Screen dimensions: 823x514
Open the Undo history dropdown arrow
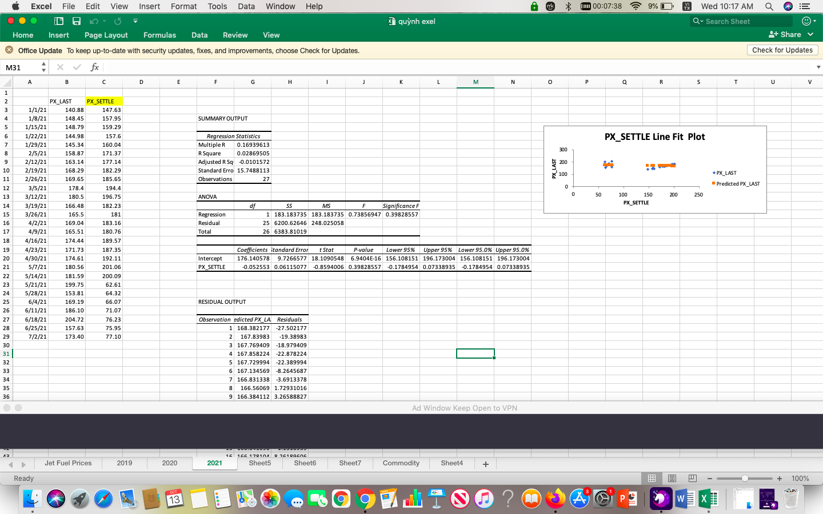(x=104, y=21)
